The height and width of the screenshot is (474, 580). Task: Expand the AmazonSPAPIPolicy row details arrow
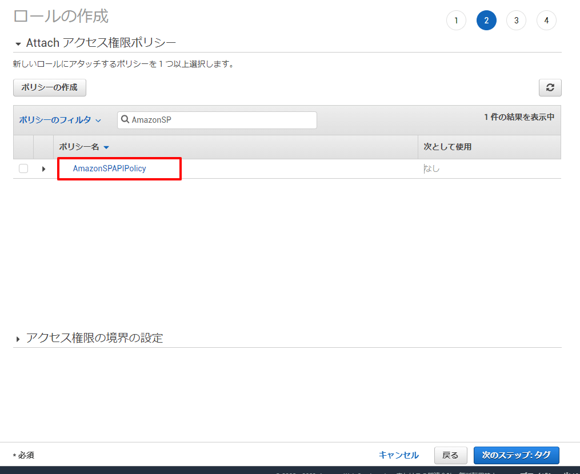43,169
